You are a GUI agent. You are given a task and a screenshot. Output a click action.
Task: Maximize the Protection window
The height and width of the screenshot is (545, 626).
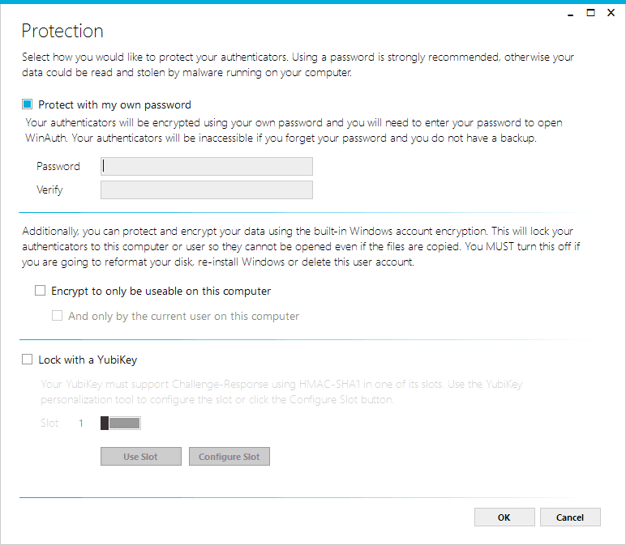coord(590,13)
